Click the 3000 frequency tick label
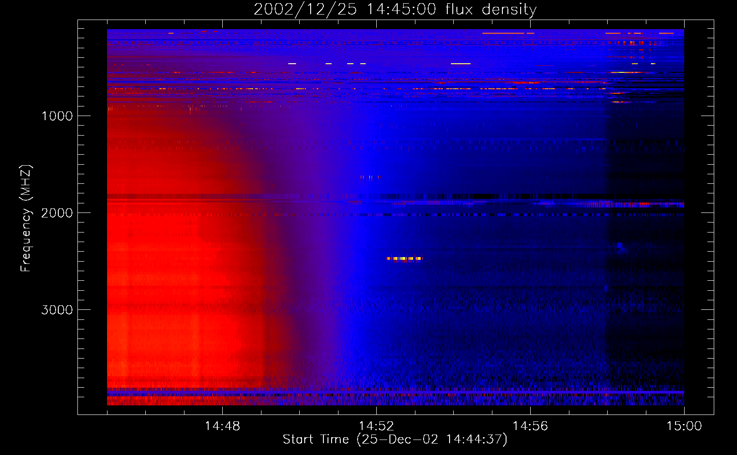The width and height of the screenshot is (737, 455). (57, 310)
